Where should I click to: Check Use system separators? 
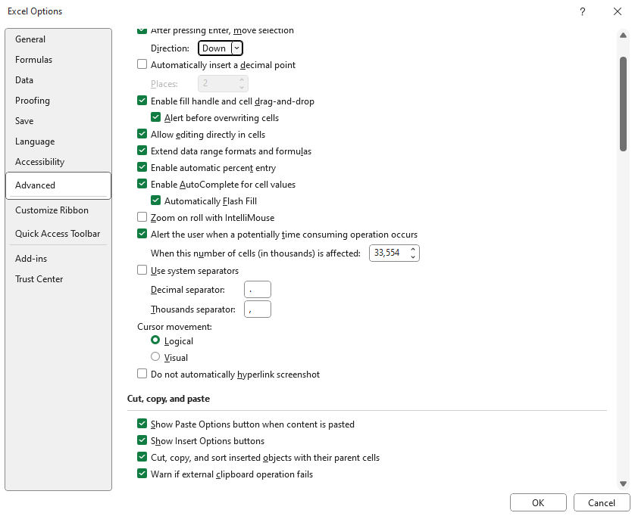click(x=142, y=270)
